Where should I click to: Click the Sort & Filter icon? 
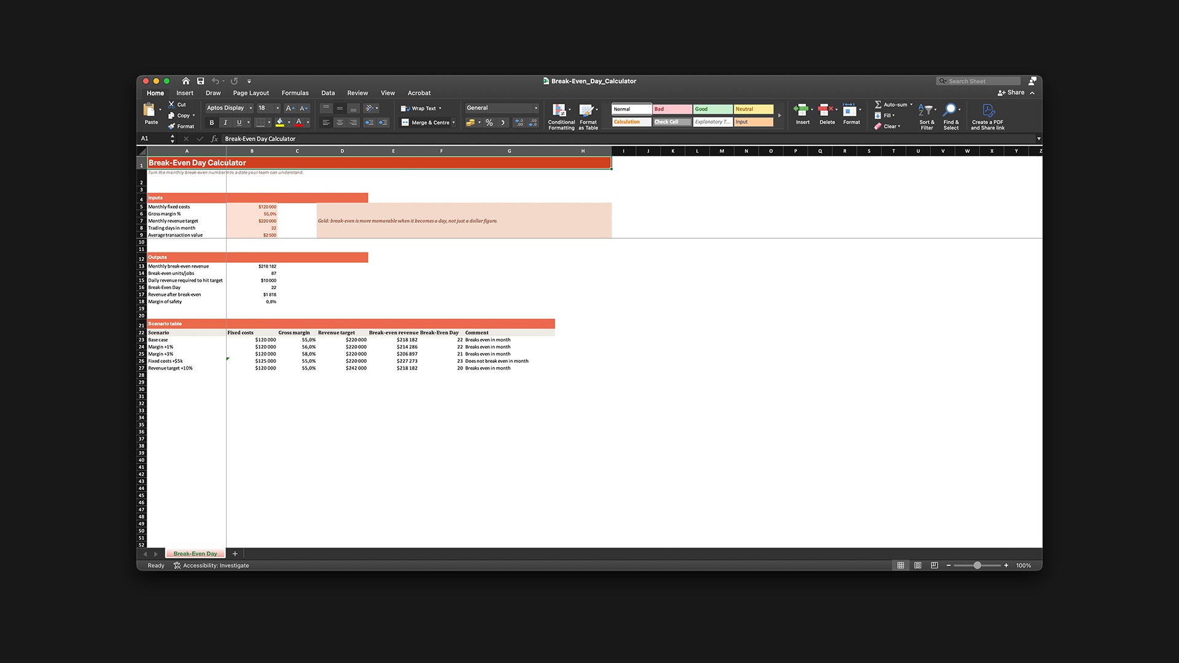pyautogui.click(x=925, y=110)
